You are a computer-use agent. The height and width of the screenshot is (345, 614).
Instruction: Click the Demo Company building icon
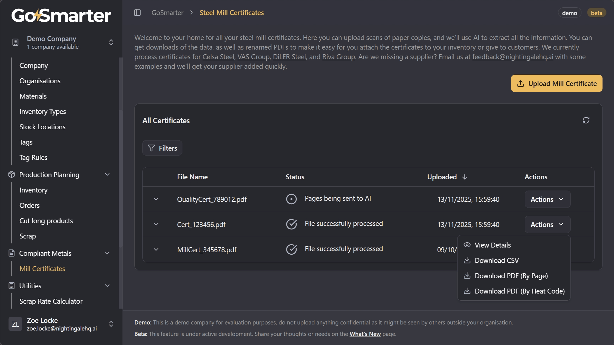(x=15, y=42)
